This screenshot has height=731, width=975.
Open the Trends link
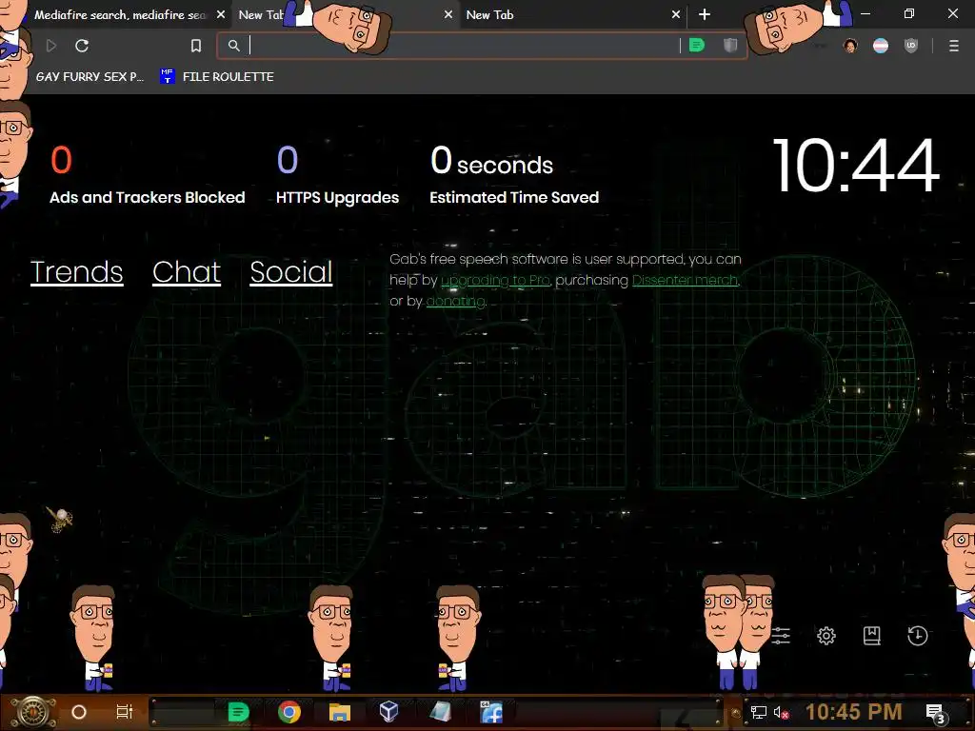tap(77, 272)
